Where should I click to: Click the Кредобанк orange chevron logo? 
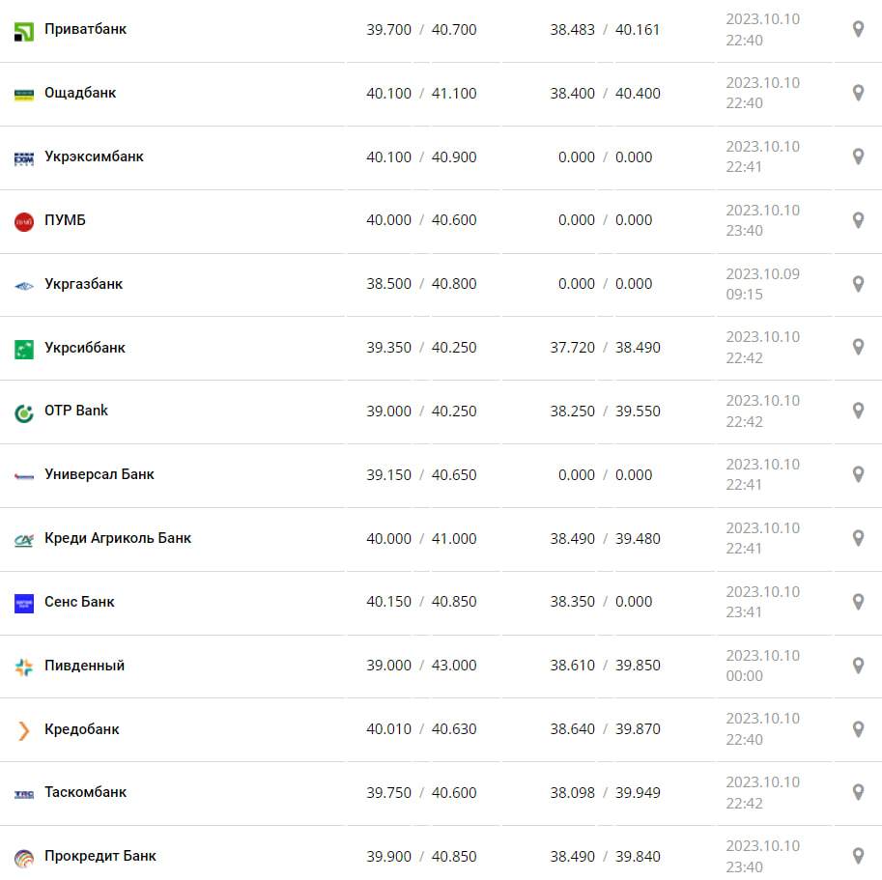coord(24,730)
